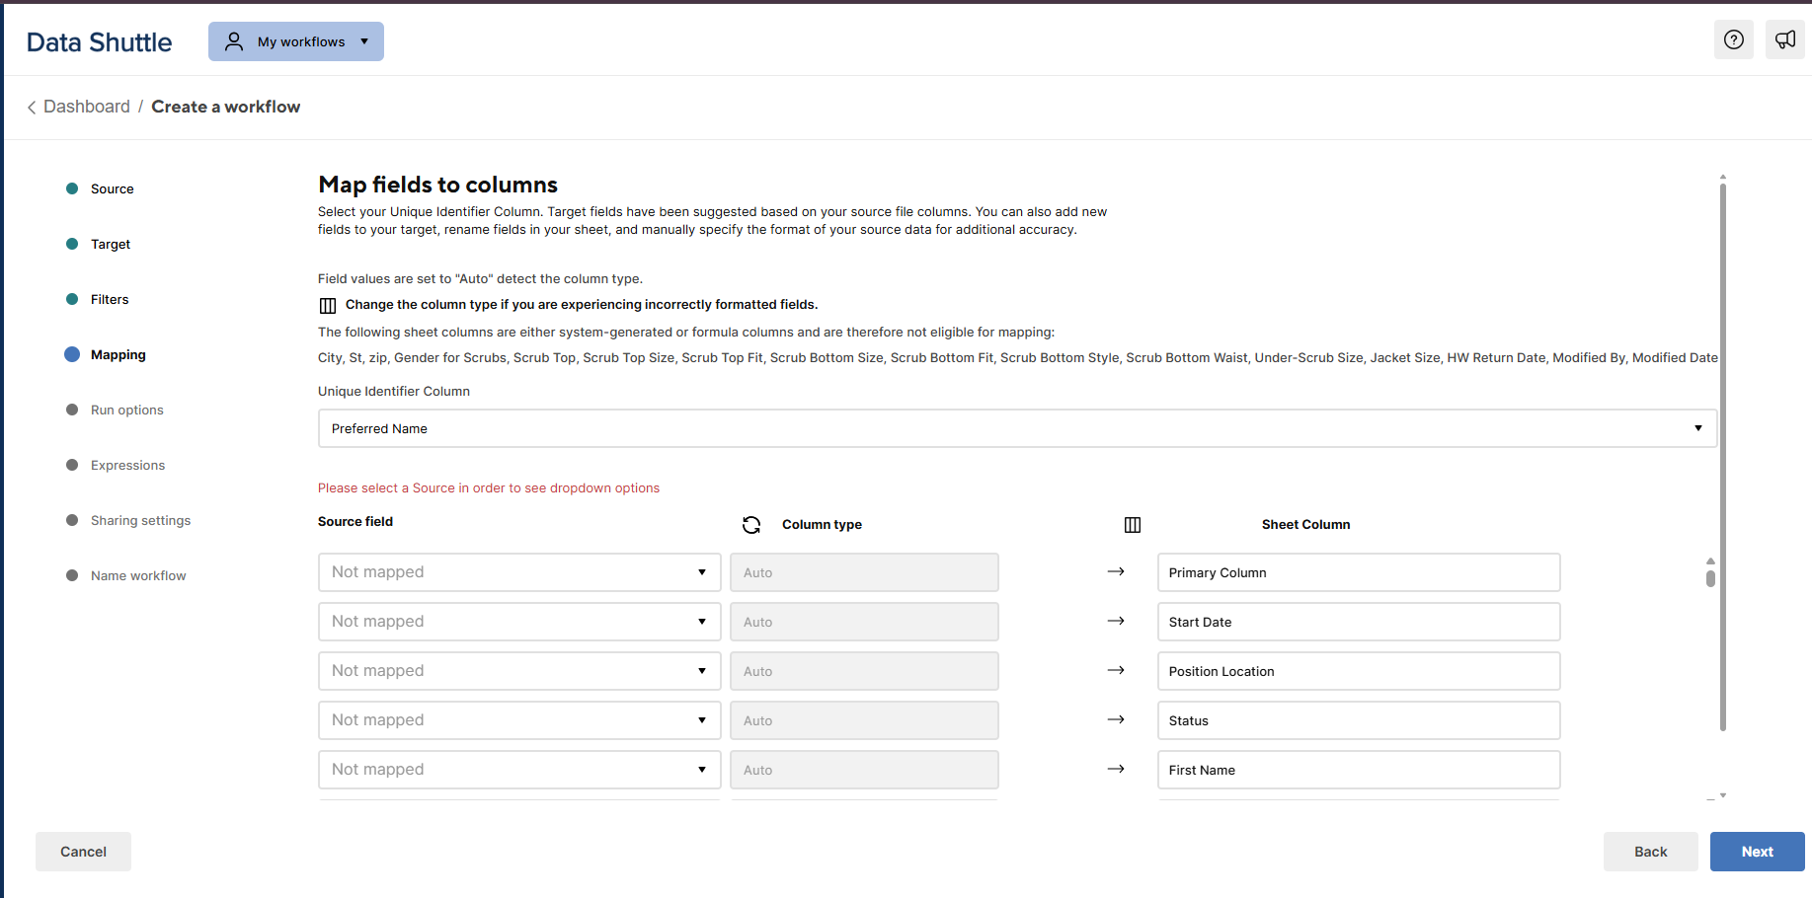Open the My workflows dropdown
1812x898 pixels.
point(296,41)
